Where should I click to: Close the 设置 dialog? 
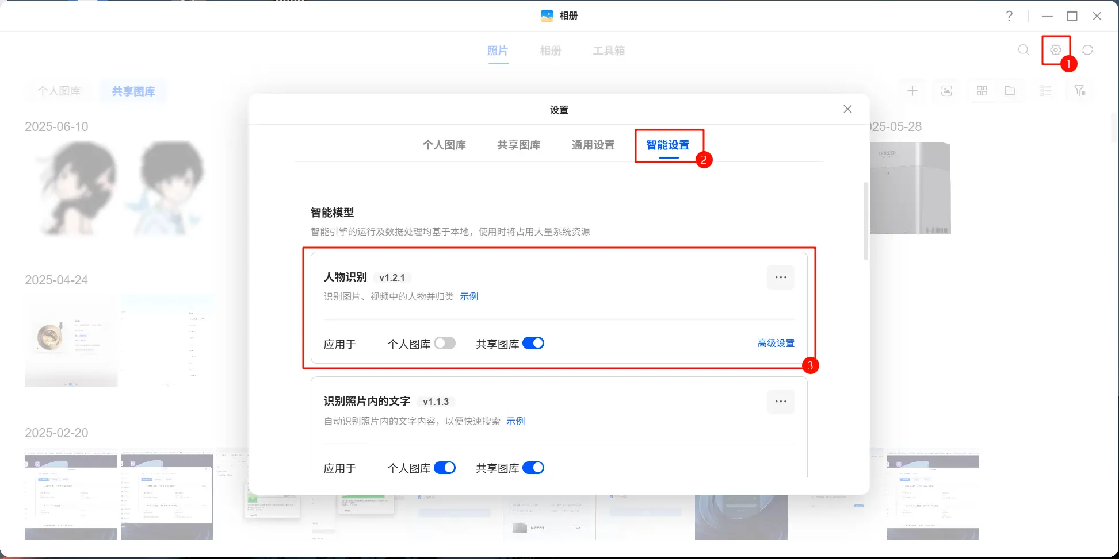(847, 109)
